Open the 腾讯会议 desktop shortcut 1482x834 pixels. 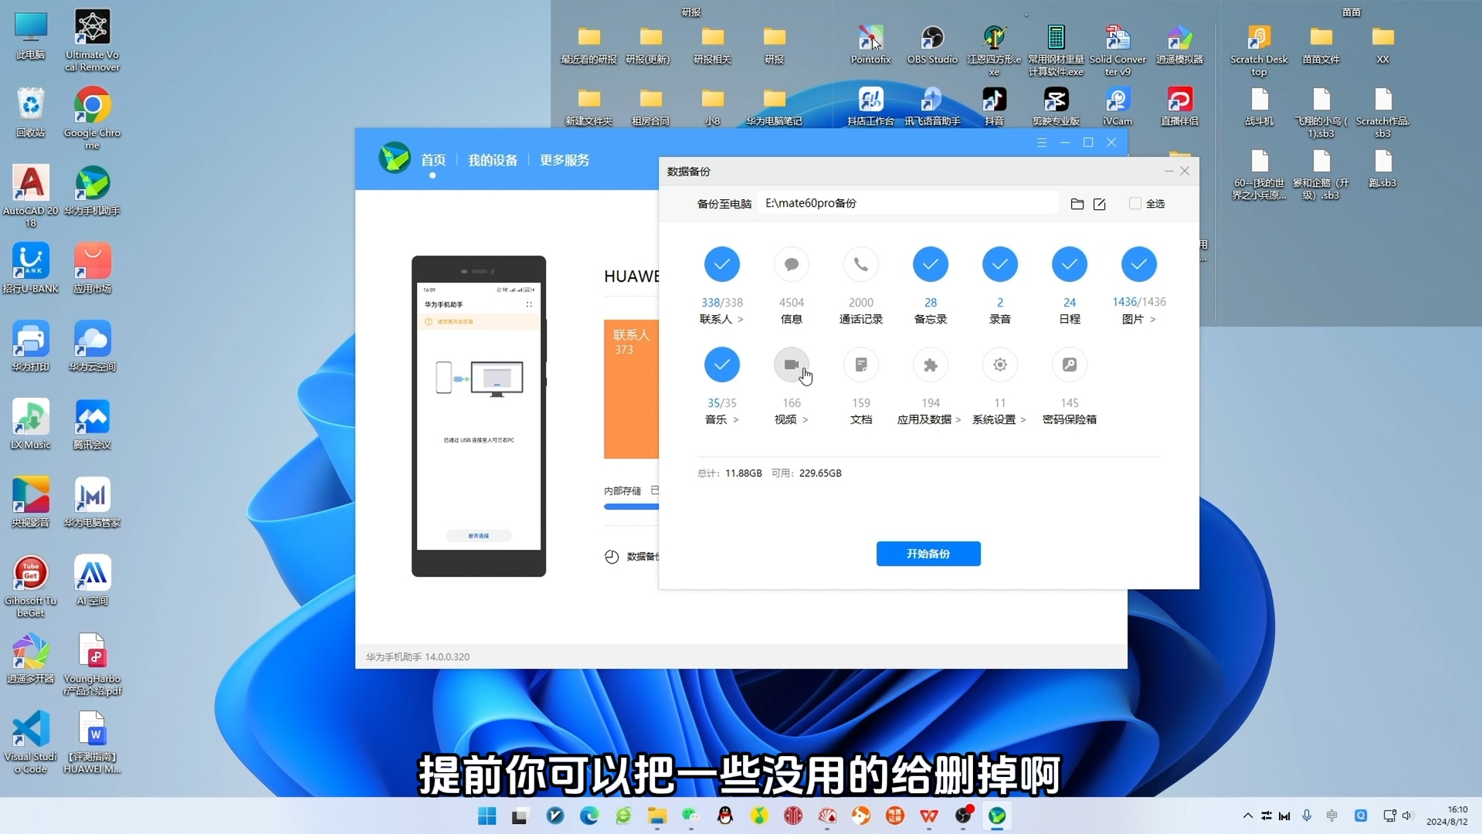coord(92,425)
